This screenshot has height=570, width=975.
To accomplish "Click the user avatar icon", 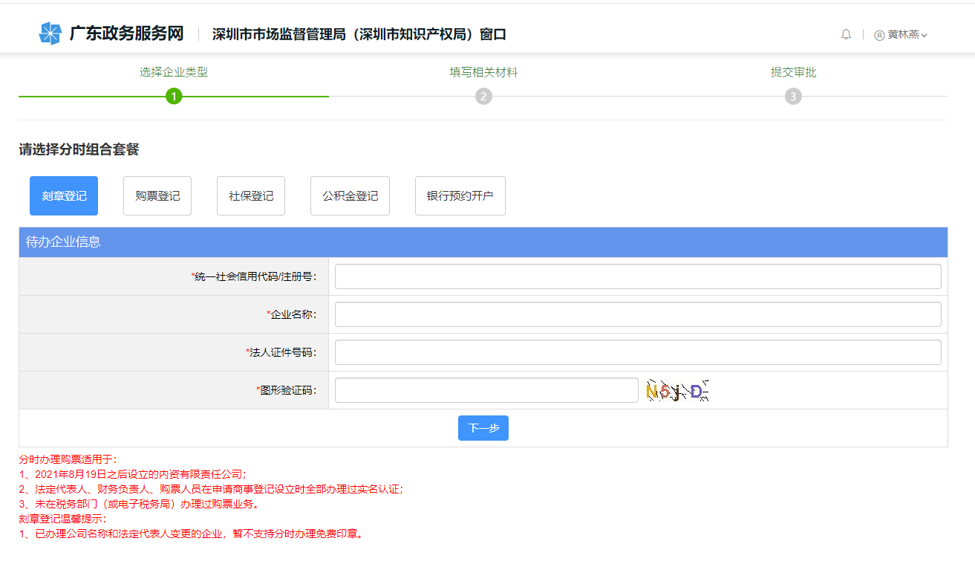I will pyautogui.click(x=879, y=35).
